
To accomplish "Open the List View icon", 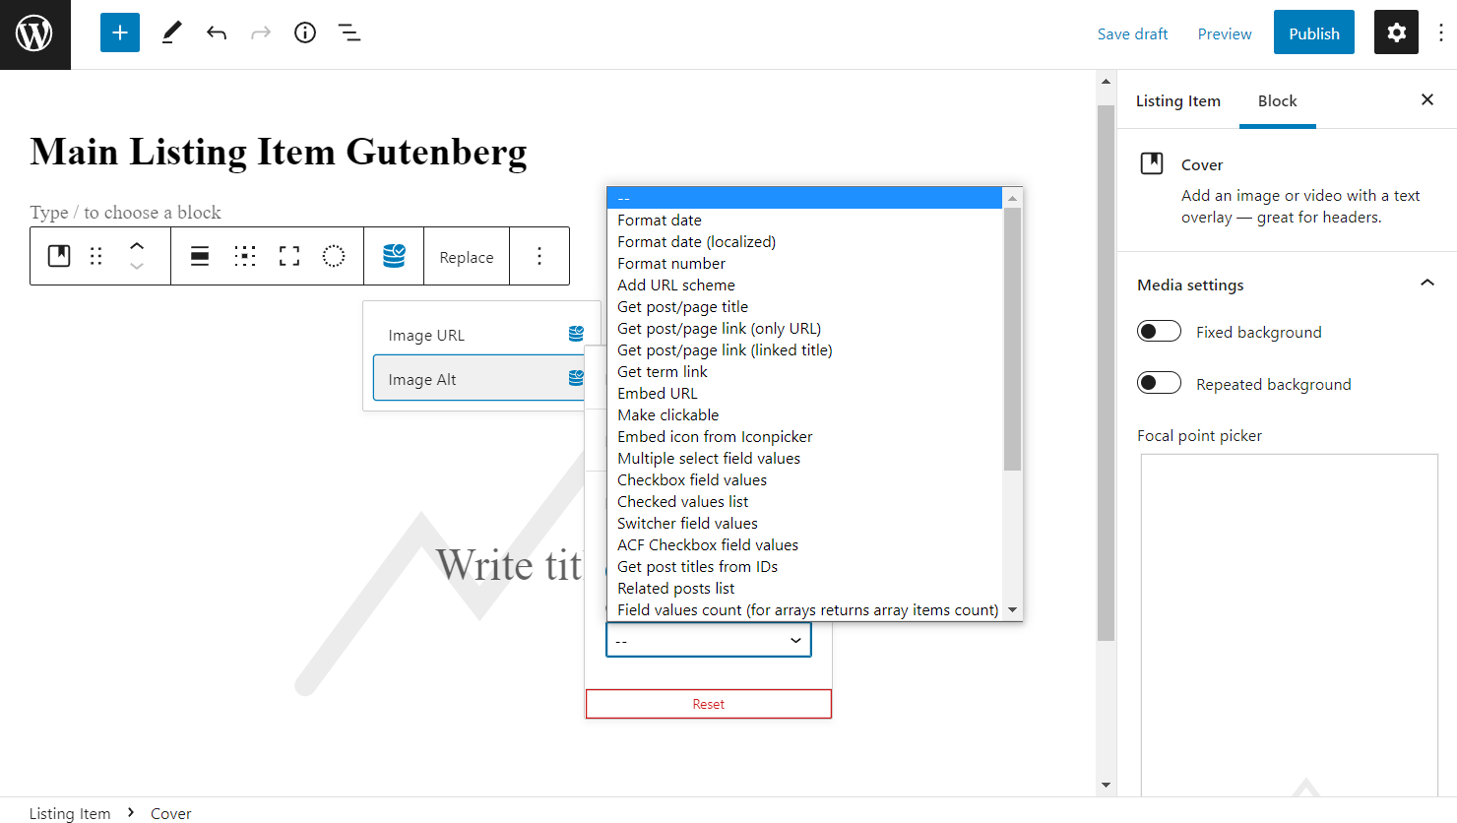I will [349, 33].
